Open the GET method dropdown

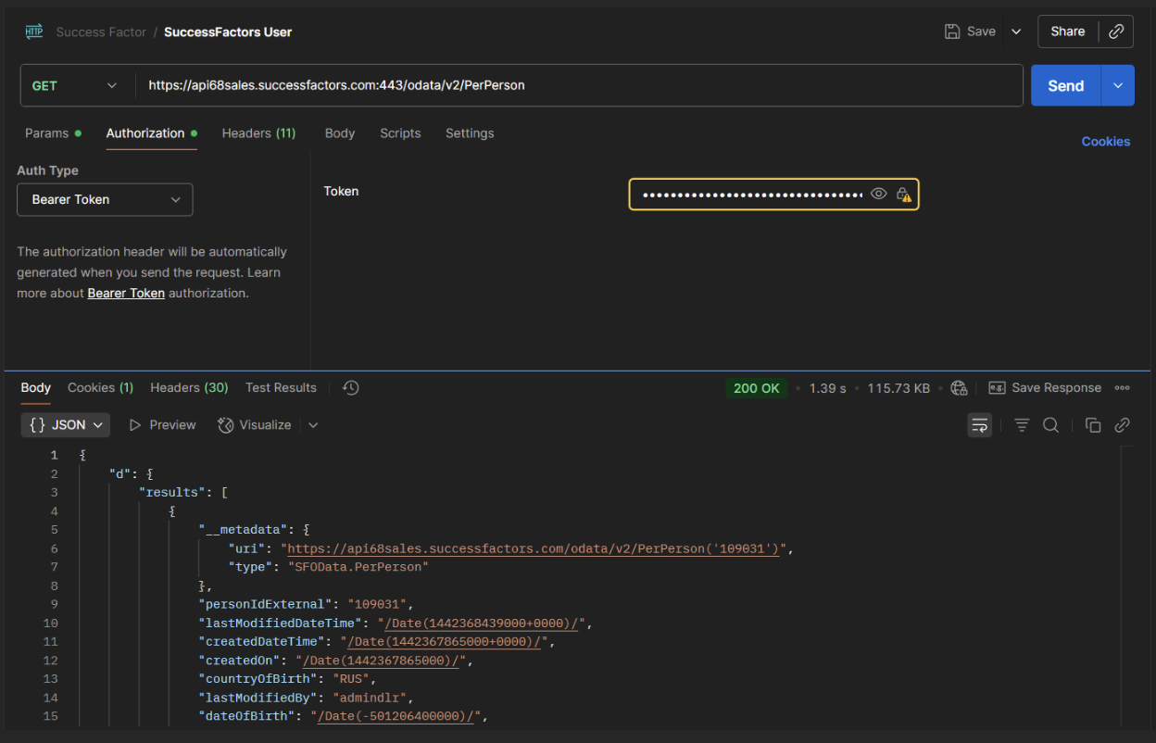(74, 85)
